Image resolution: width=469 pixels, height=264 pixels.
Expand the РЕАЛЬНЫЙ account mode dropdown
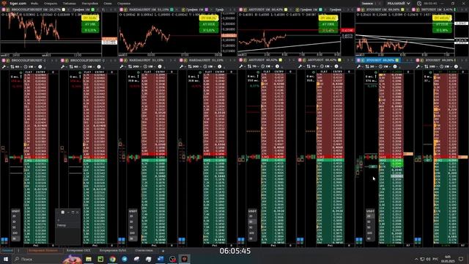[x=399, y=3]
